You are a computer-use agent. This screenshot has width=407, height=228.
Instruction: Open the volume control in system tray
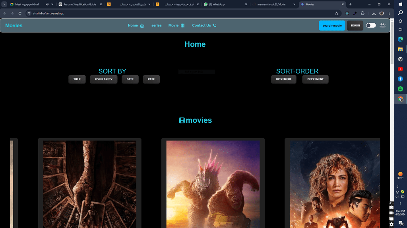click(397, 197)
